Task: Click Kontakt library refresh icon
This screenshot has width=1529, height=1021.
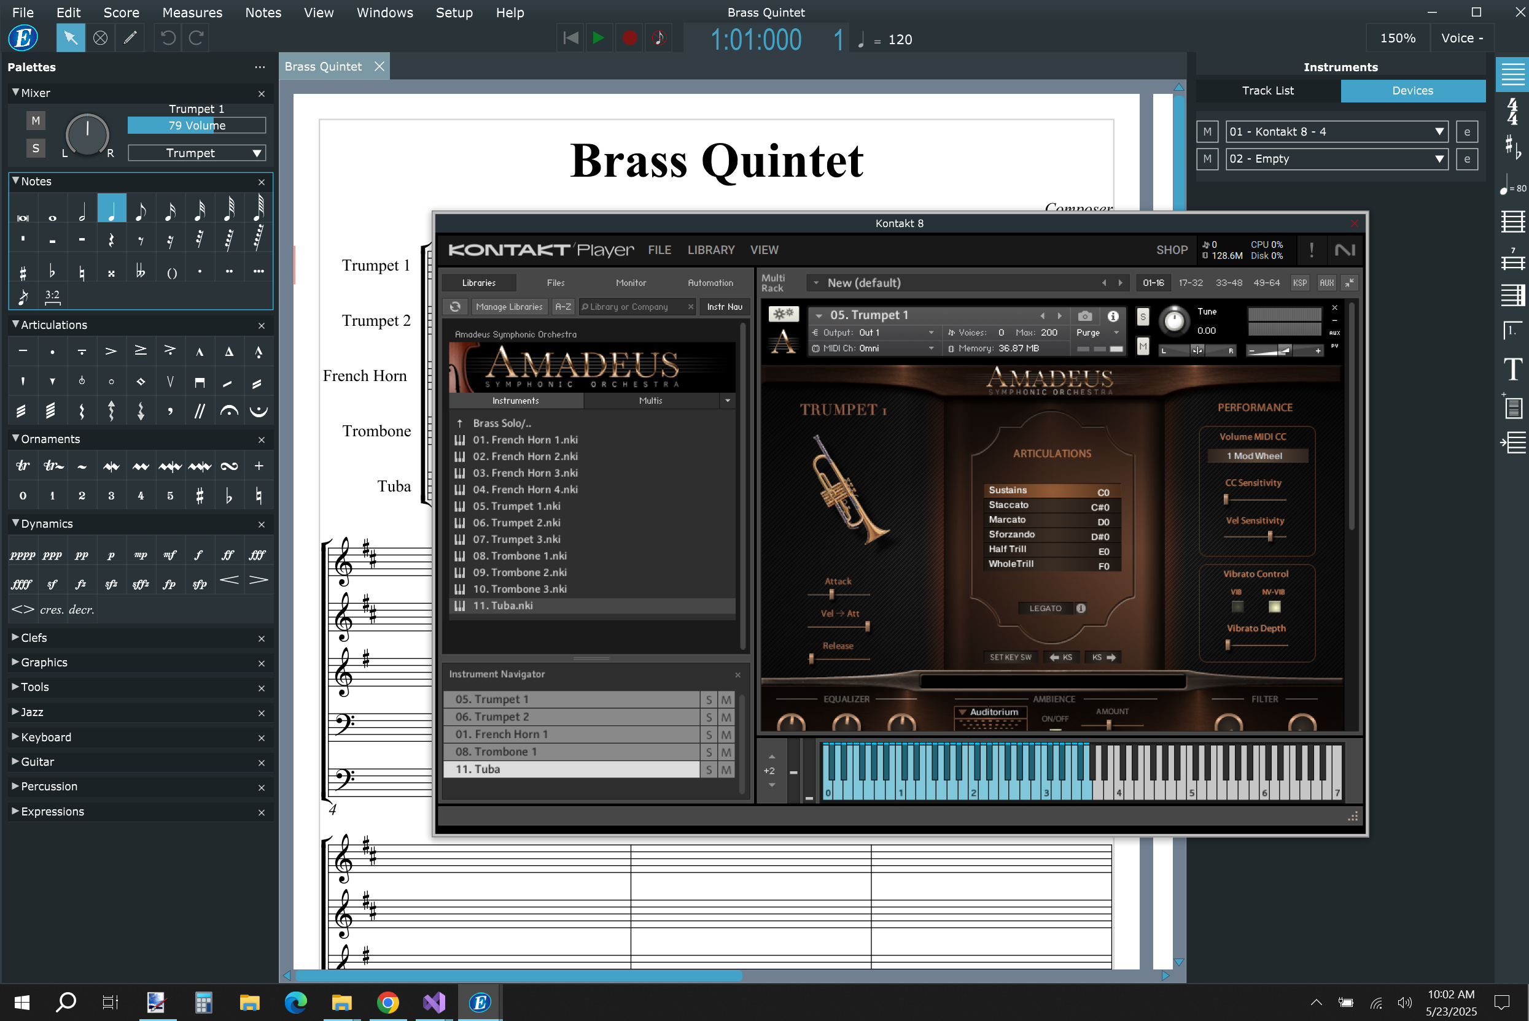Action: pyautogui.click(x=456, y=307)
